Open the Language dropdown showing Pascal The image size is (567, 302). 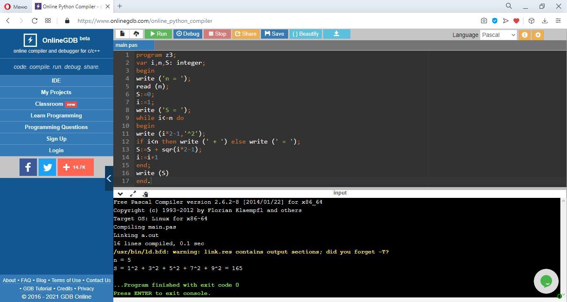tap(499, 35)
